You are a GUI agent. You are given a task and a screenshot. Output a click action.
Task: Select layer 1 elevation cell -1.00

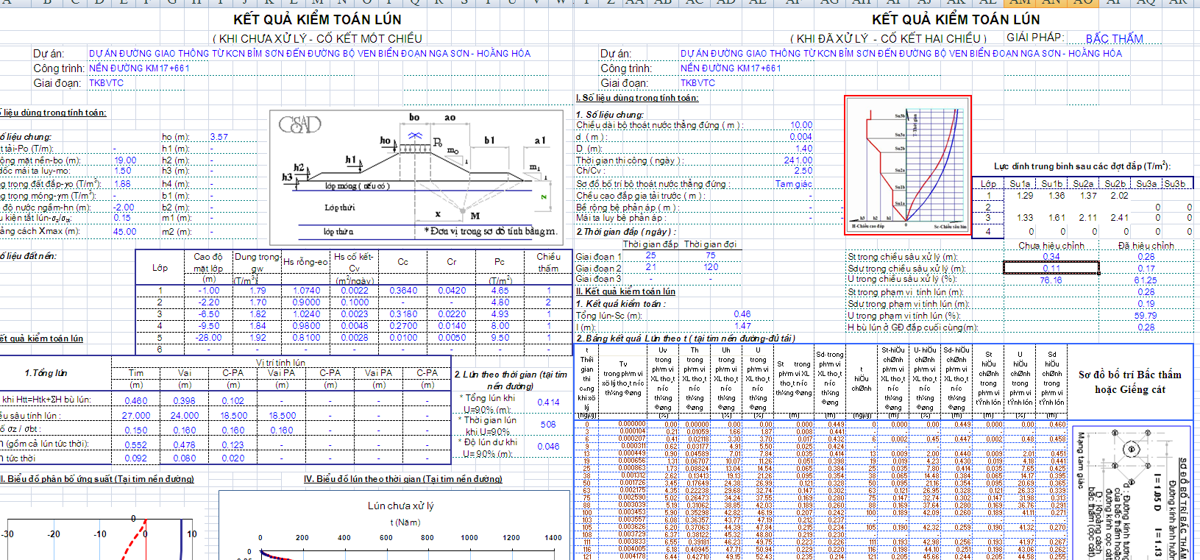pos(209,291)
